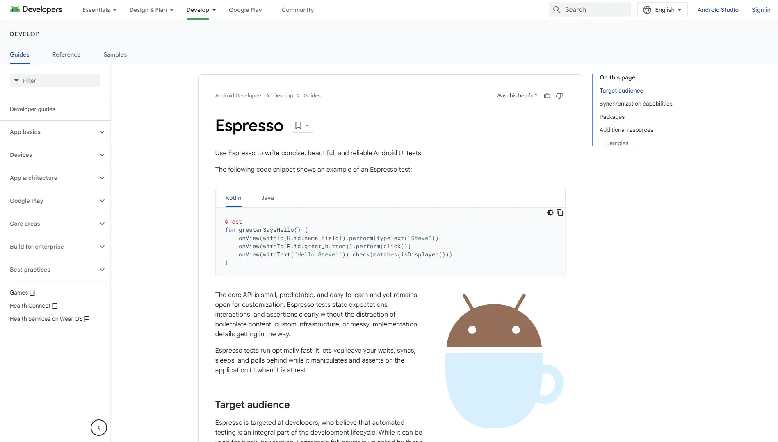This screenshot has height=442, width=778.
Task: Jump to Synchronization capabilities section
Action: point(636,104)
